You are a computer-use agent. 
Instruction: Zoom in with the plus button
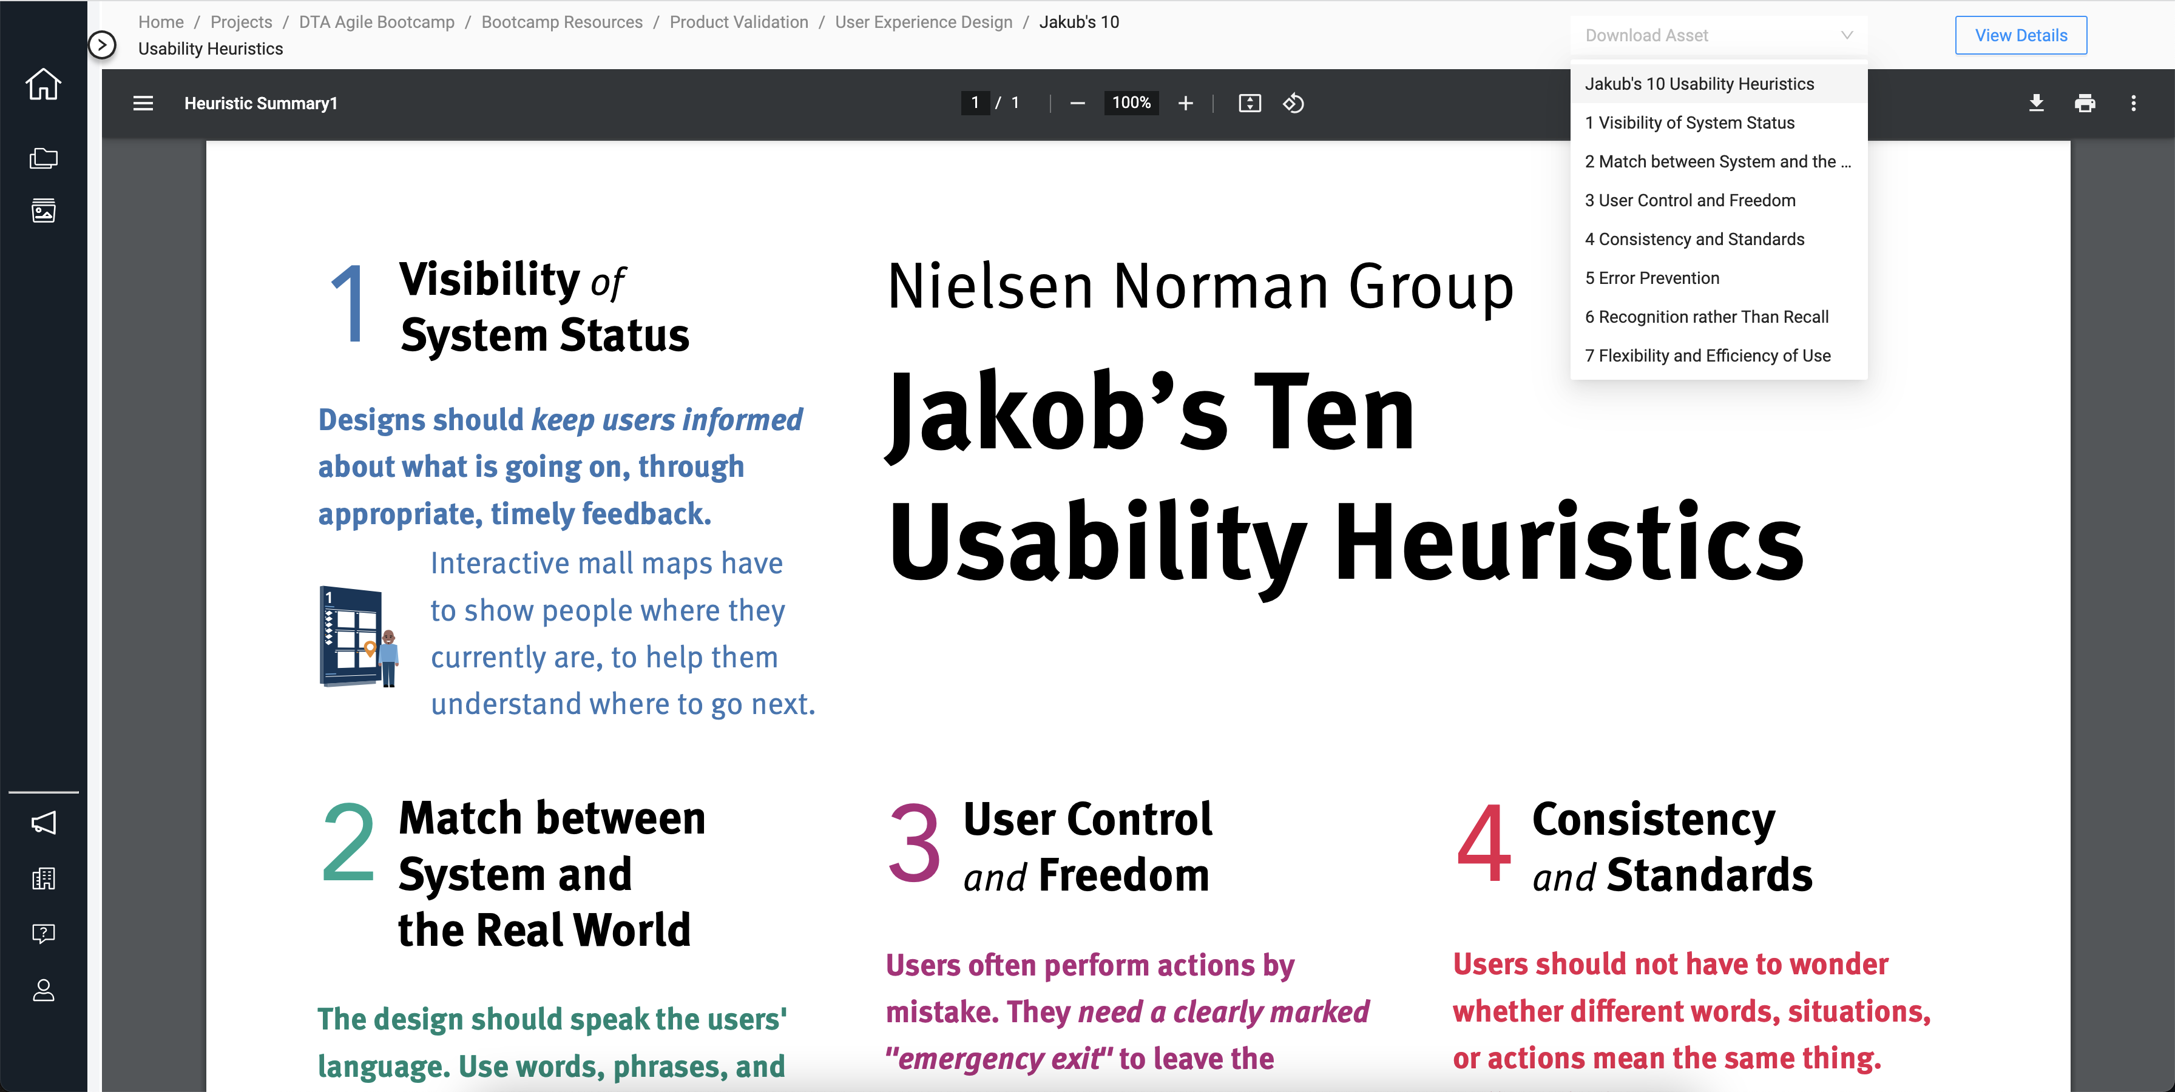1185,103
